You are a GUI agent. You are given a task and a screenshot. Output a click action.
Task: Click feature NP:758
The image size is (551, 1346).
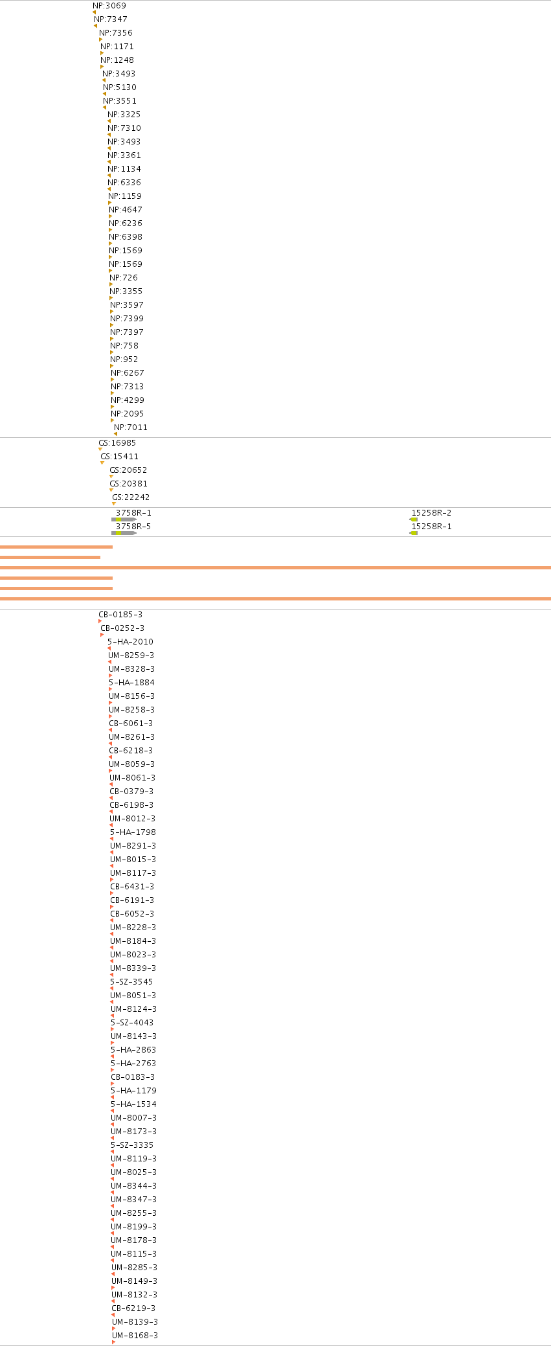pyautogui.click(x=124, y=346)
